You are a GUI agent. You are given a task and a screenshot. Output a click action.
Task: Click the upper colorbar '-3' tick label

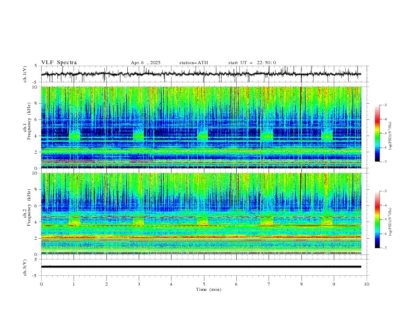pos(385,105)
